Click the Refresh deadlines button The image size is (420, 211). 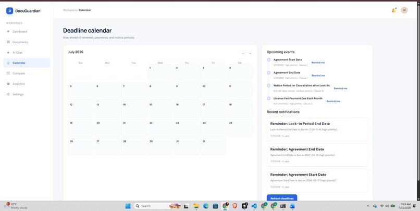coord(282,198)
